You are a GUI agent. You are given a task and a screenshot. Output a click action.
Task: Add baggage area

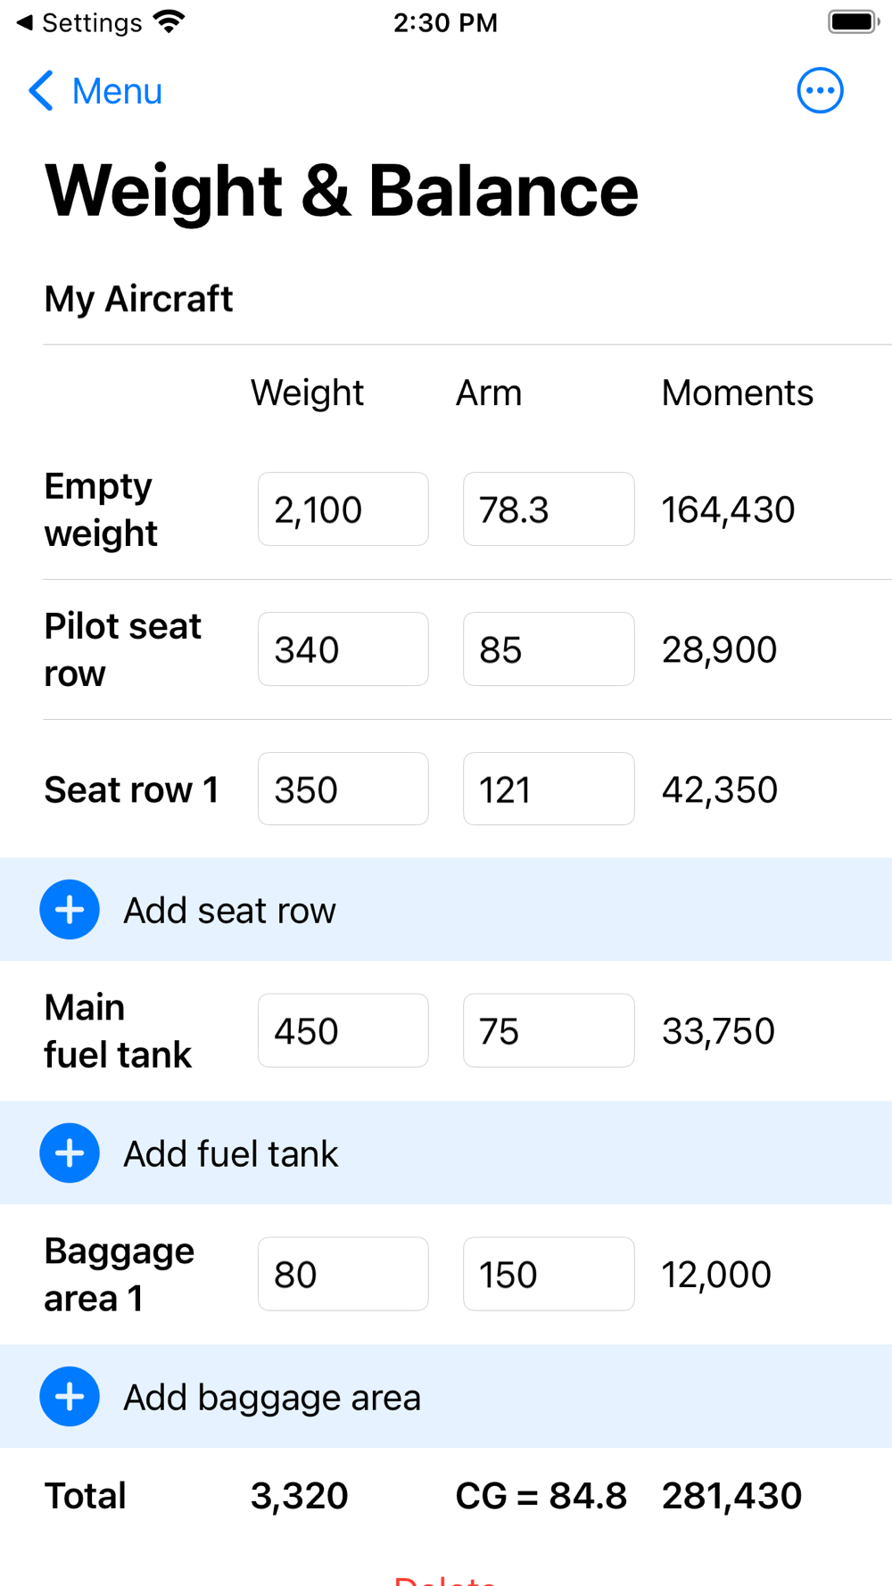tap(446, 1397)
